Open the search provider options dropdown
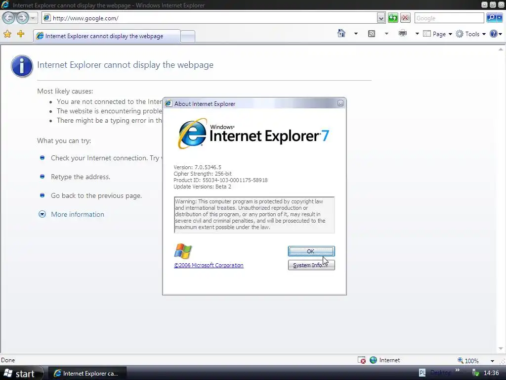The width and height of the screenshot is (506, 380). pos(501,18)
